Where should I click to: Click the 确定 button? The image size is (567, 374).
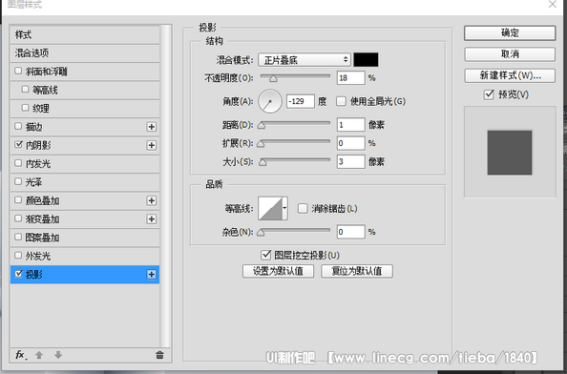click(510, 32)
